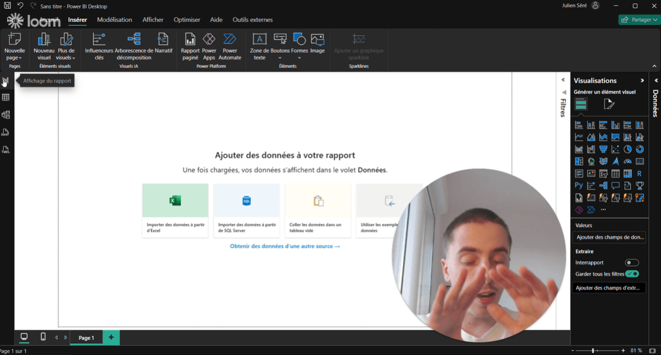
Task: Switch to the Afficher ribbon tab
Action: click(x=153, y=20)
